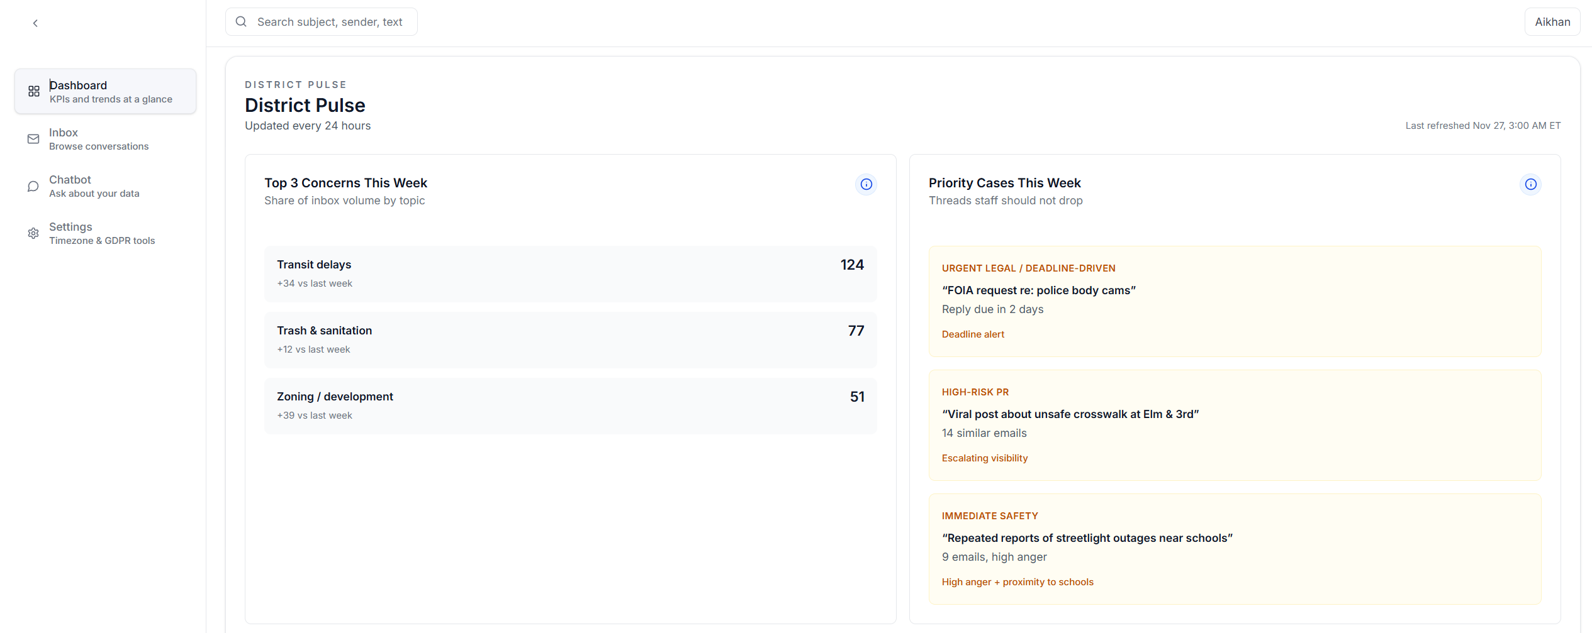Open info icon for Top 3 Concerns

(866, 184)
